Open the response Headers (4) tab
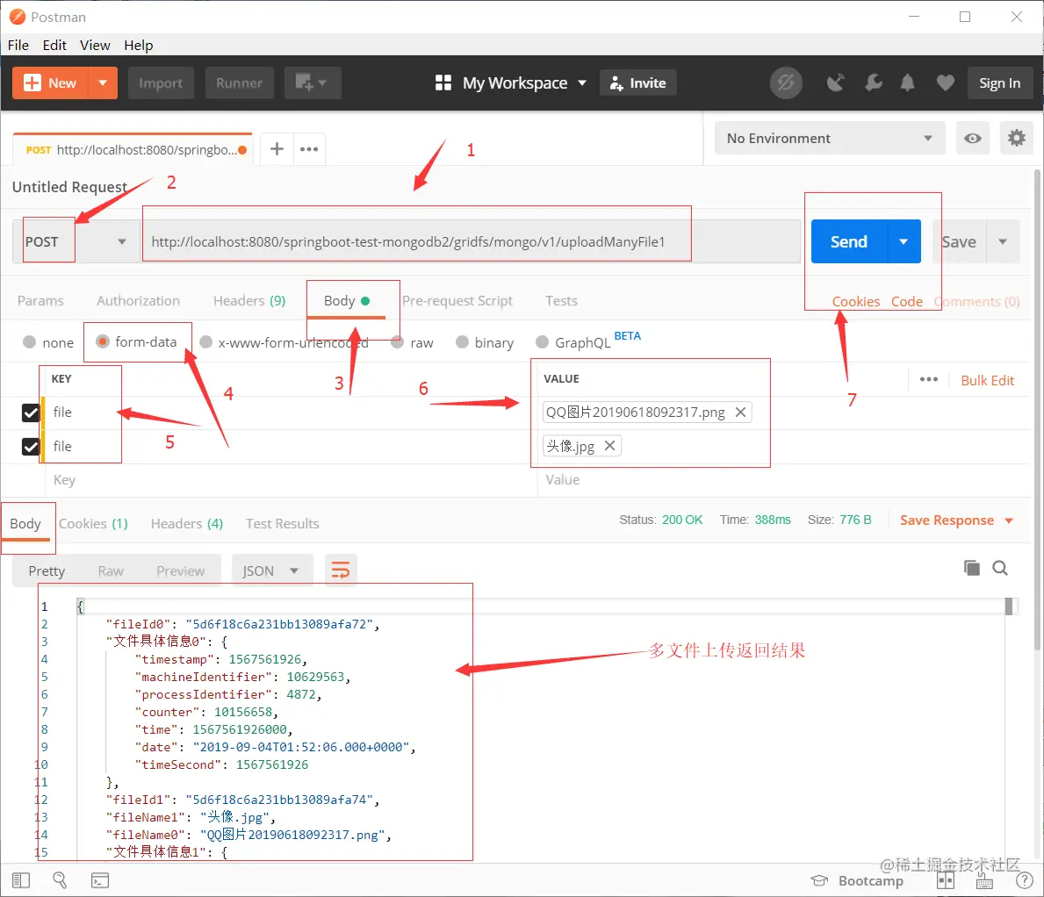 (x=187, y=524)
